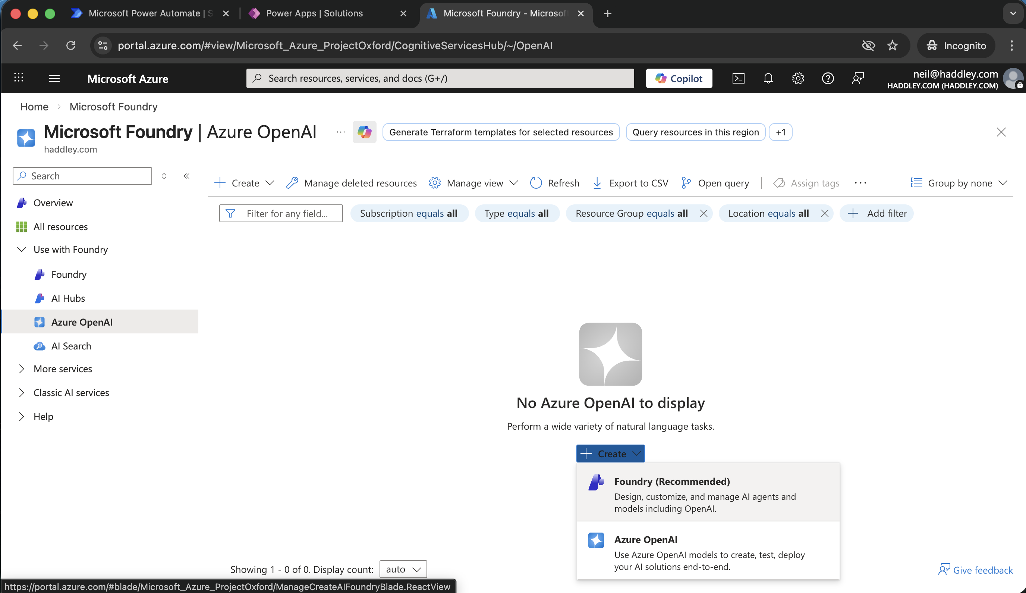Open Azure Copilot from the top bar
The width and height of the screenshot is (1026, 593).
(678, 78)
